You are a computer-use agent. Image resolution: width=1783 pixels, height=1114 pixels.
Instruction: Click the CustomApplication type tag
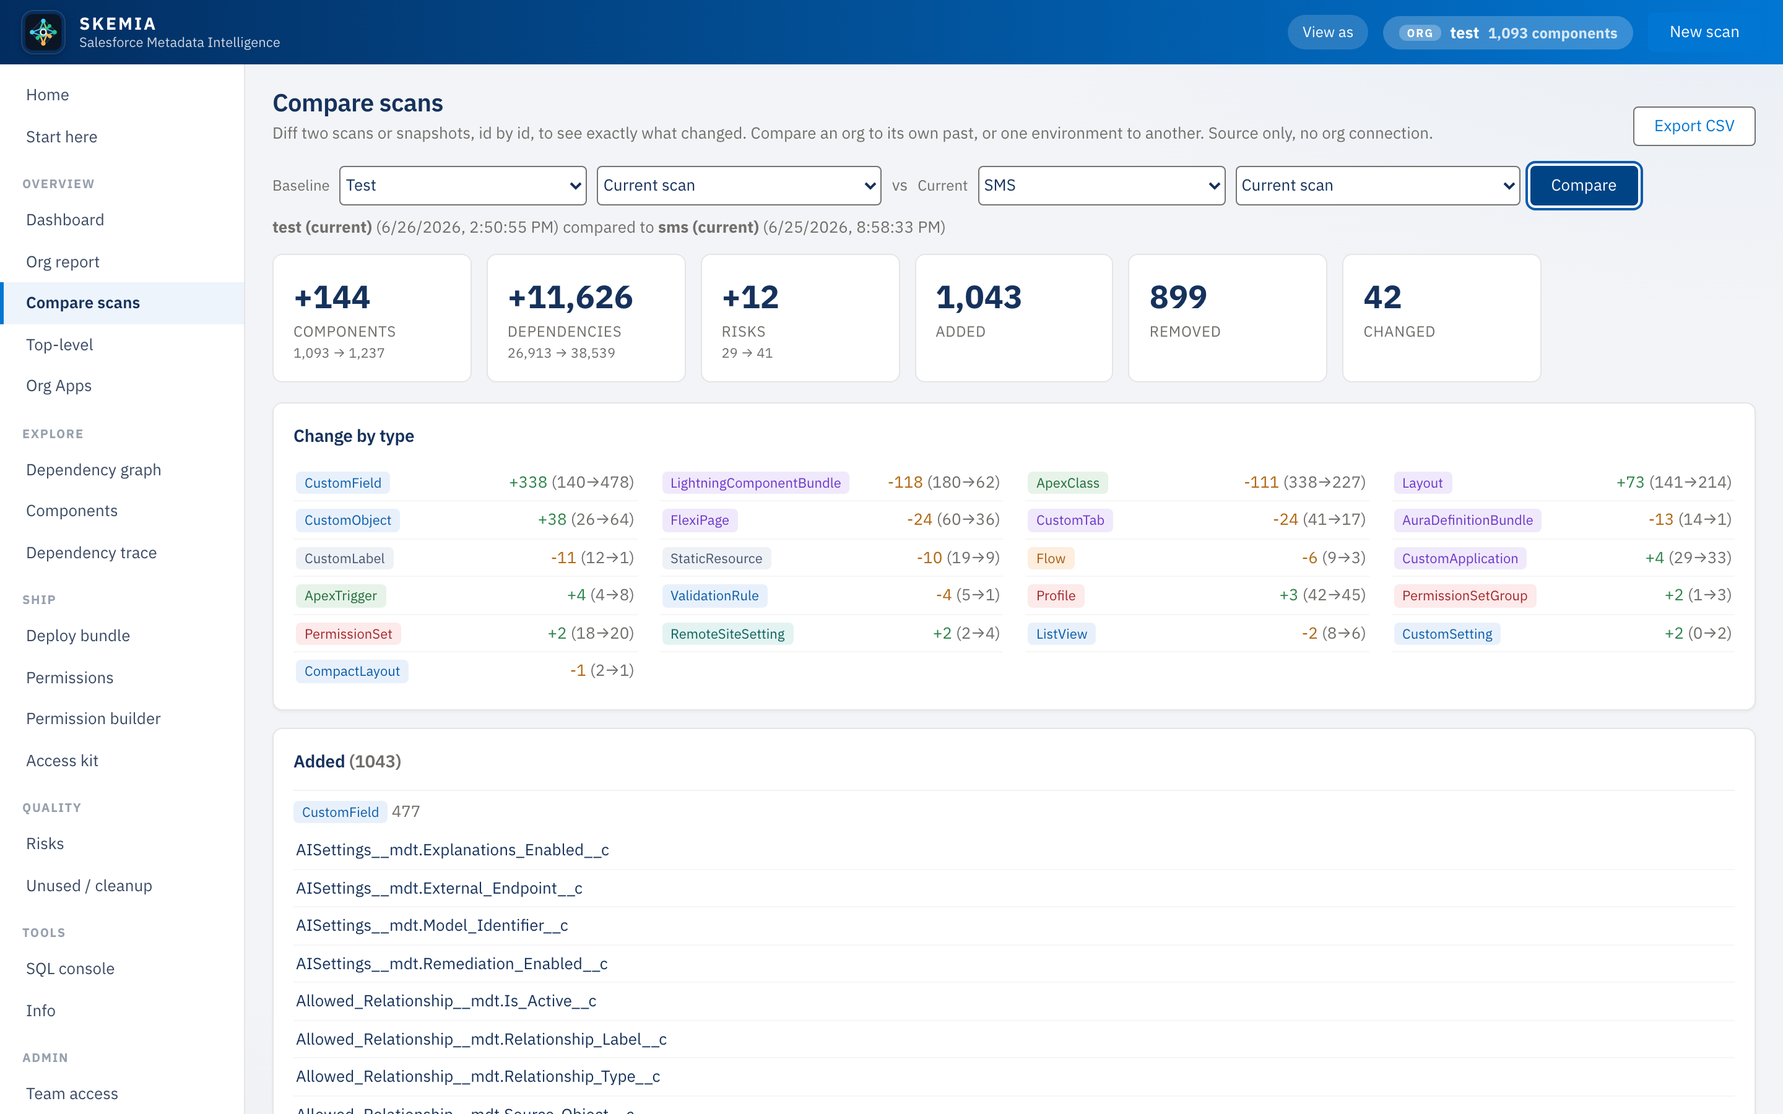tap(1460, 559)
